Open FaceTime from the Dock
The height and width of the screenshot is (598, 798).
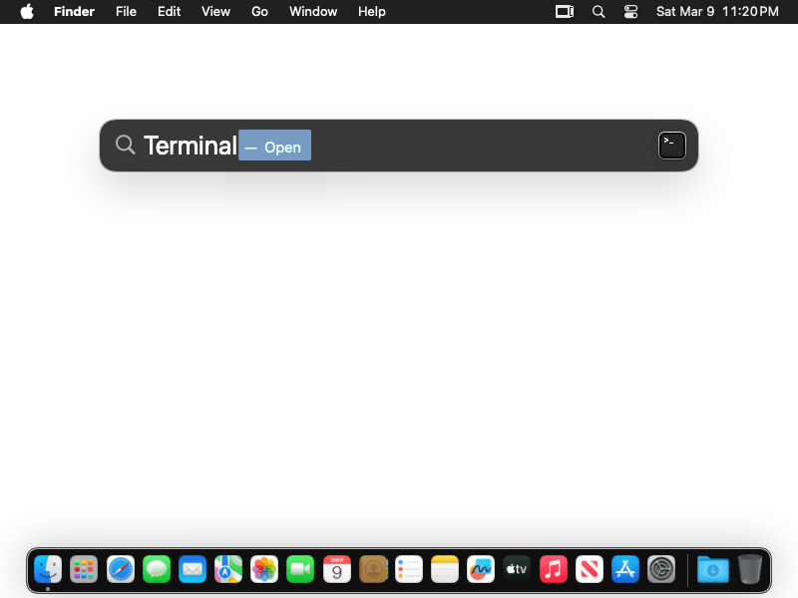point(300,569)
